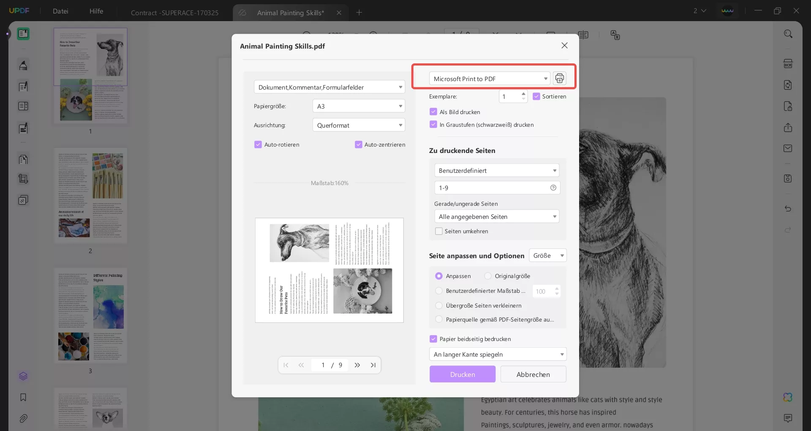Open the attachments paperclip icon

pos(23,418)
